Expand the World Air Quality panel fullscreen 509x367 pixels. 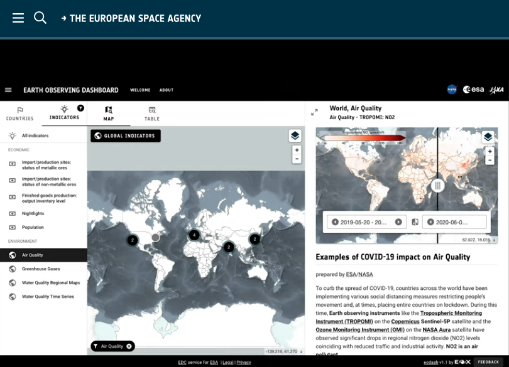click(314, 112)
